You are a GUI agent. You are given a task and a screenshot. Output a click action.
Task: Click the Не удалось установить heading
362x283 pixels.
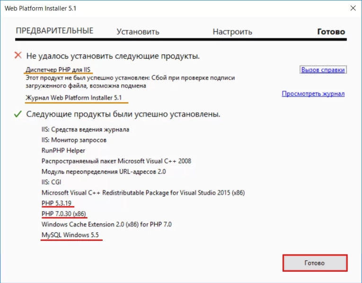(x=113, y=56)
